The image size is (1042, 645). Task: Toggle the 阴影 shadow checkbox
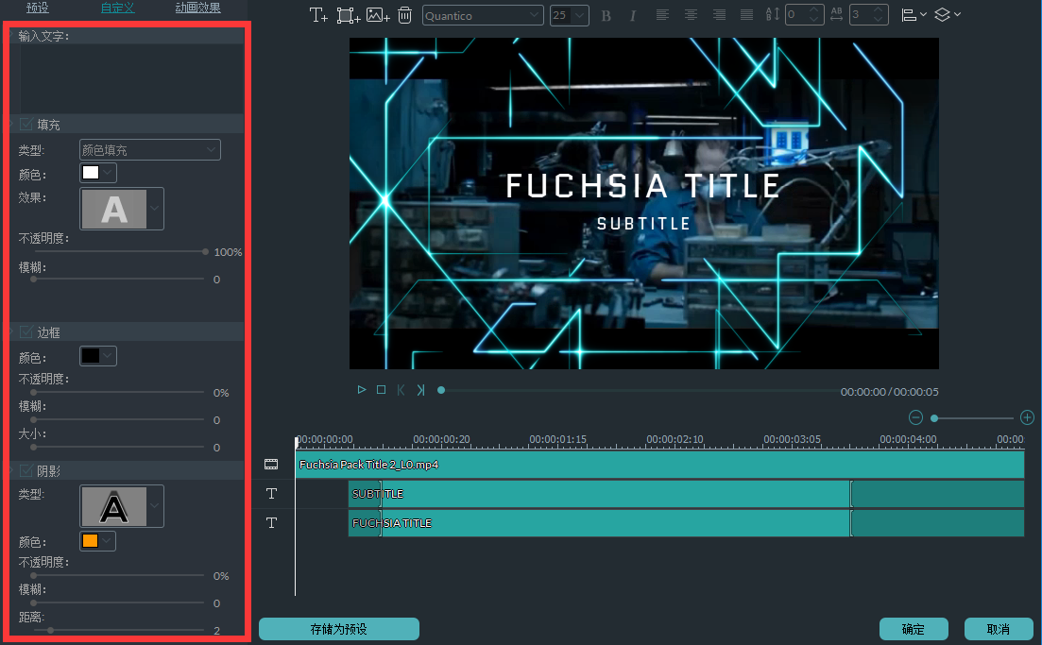26,471
